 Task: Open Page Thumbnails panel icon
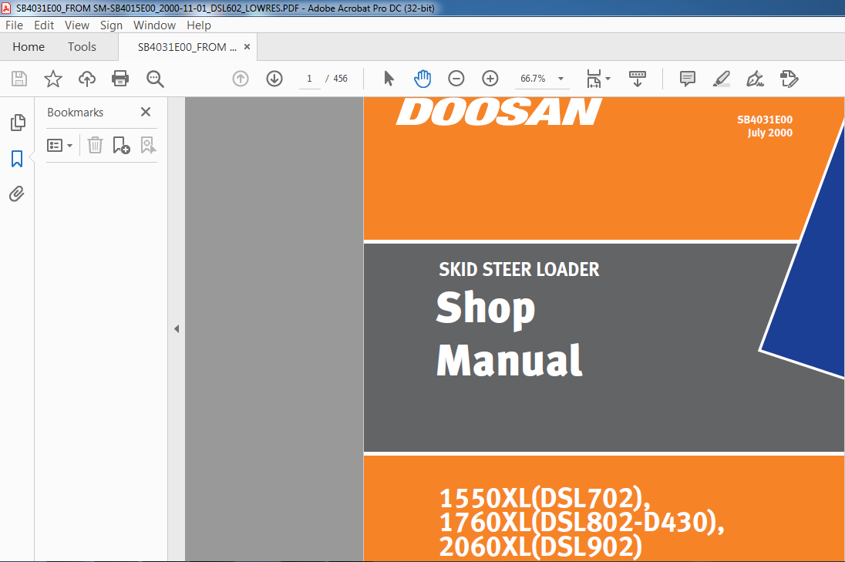pos(17,123)
